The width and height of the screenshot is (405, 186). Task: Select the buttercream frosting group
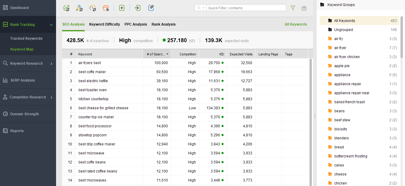click(359, 156)
